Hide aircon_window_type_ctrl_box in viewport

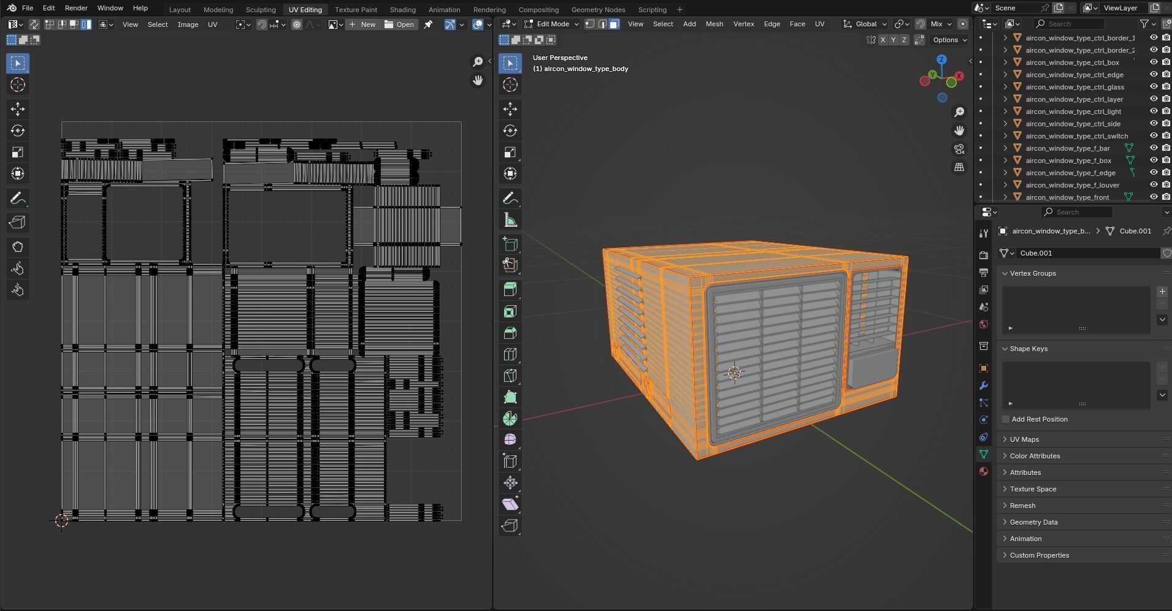[x=1153, y=63]
